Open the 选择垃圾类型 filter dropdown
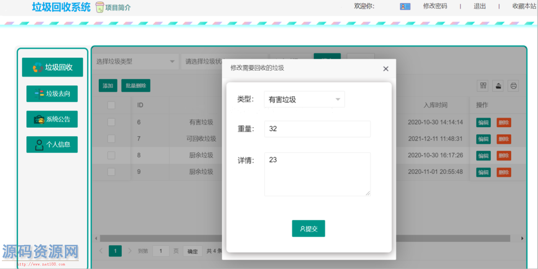Screen dimensions: 538x269 (135, 61)
